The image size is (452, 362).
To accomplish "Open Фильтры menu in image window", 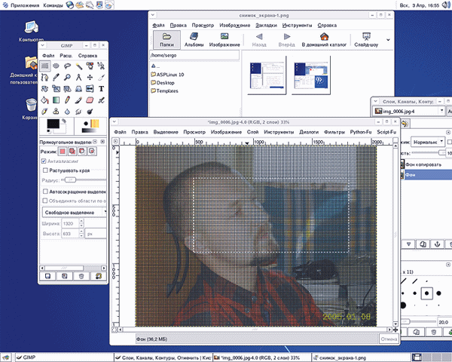I will coord(334,132).
